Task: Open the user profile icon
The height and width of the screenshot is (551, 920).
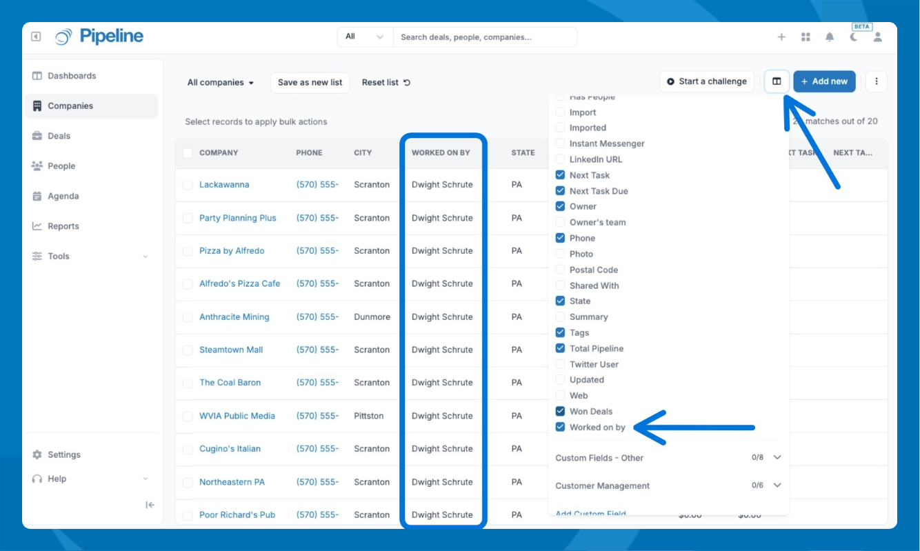Action: point(878,37)
